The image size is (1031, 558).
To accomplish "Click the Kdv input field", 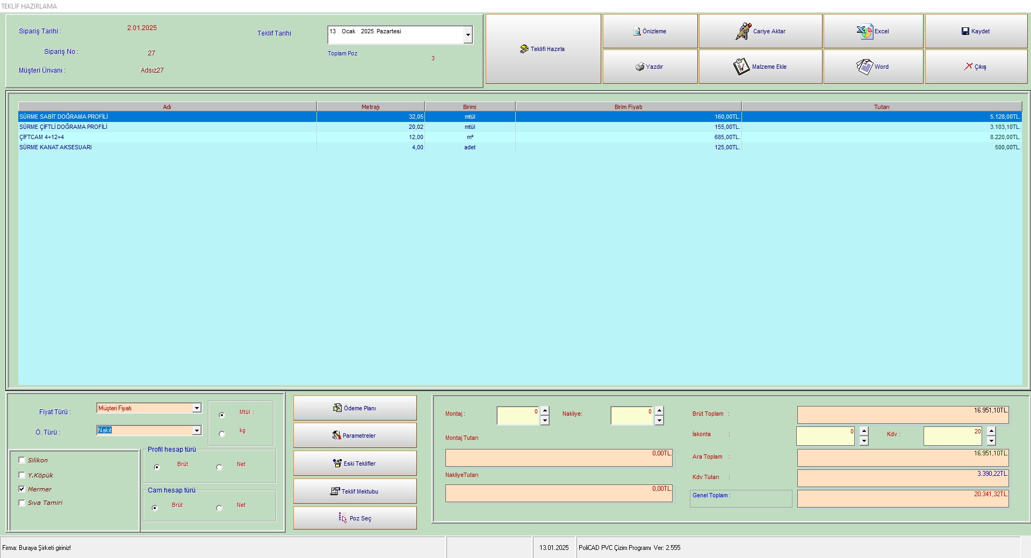I will click(953, 436).
